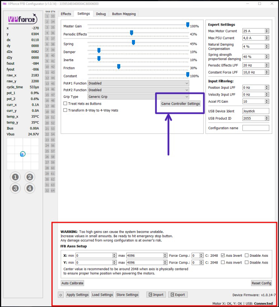Click Apply Settings

77,295
